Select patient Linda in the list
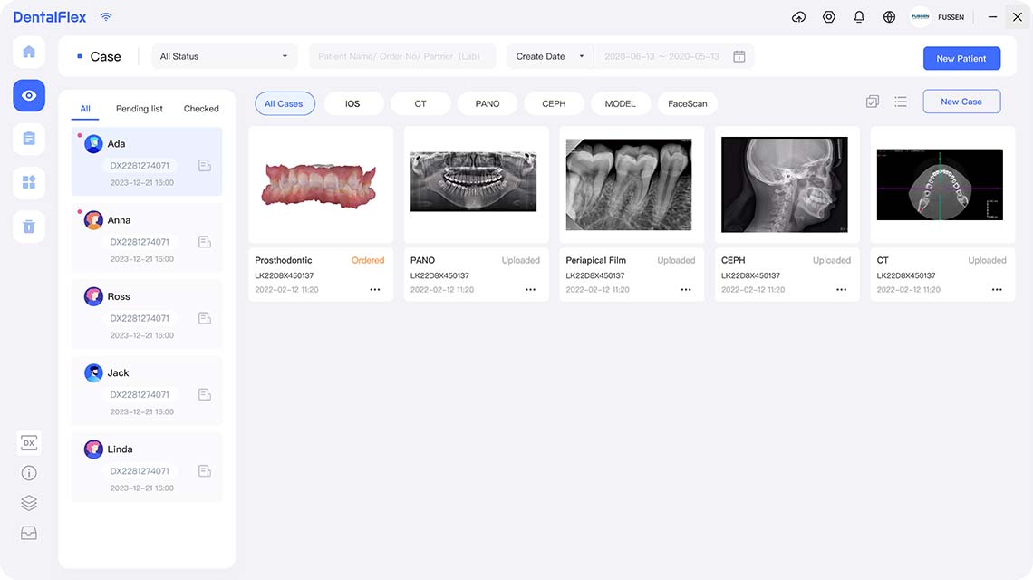Viewport: 1033px width, 580px height. coord(146,468)
